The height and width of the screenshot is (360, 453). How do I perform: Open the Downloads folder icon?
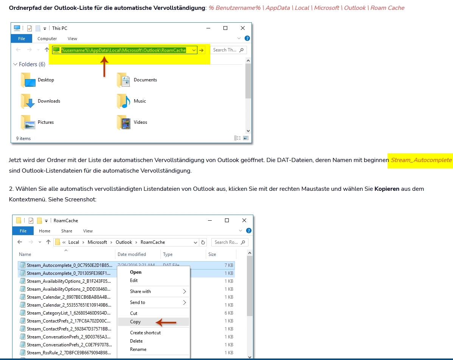(28, 101)
